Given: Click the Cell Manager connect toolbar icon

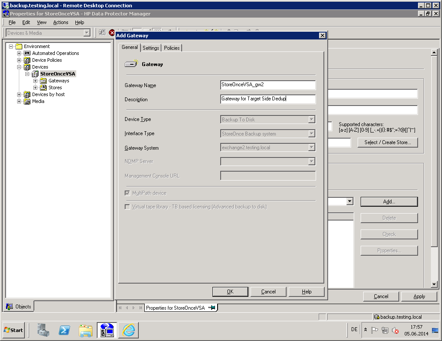Looking at the screenshot, I should tap(102, 33).
